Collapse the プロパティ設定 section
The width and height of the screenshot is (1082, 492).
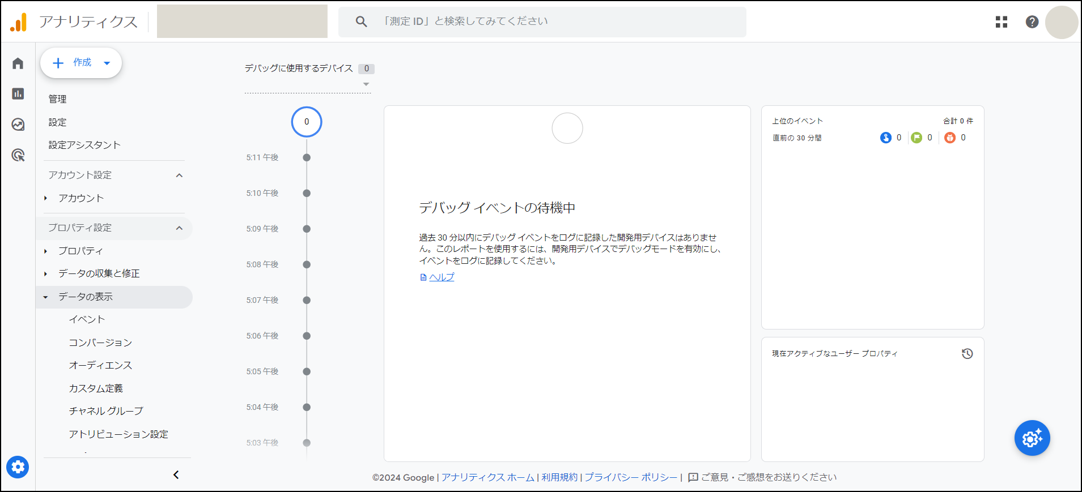pos(179,228)
